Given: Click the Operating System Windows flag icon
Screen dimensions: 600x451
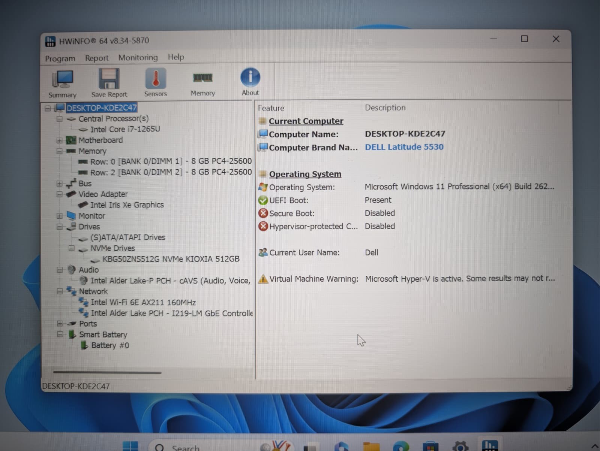Looking at the screenshot, I should pos(263,187).
